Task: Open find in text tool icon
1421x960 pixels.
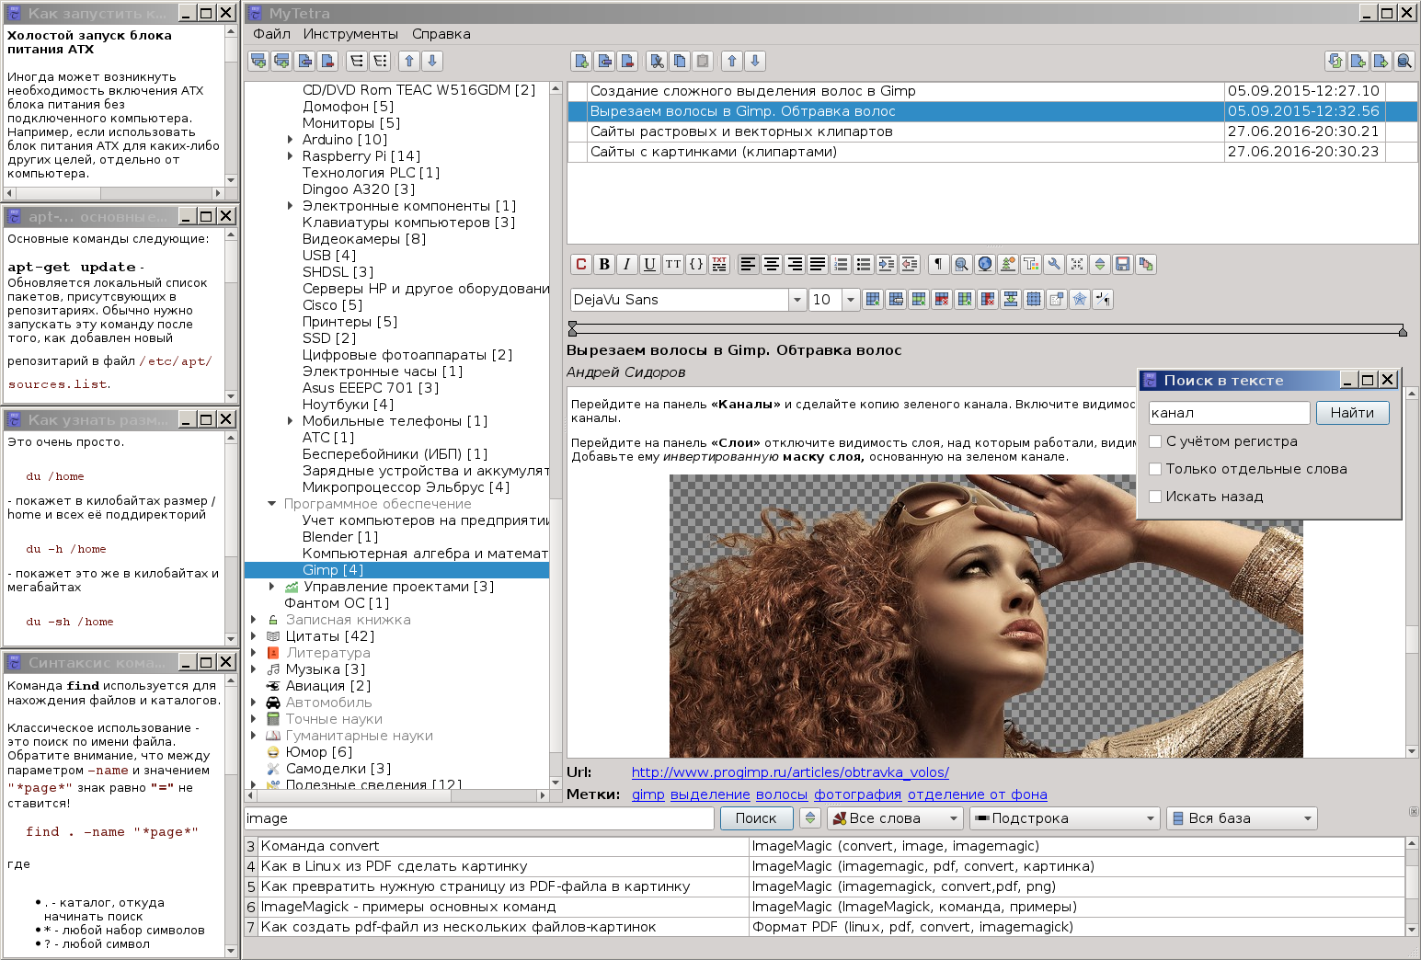Action: [962, 264]
